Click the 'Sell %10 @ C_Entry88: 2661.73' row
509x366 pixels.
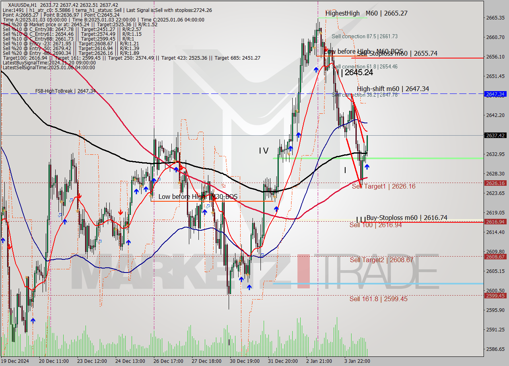68,39
